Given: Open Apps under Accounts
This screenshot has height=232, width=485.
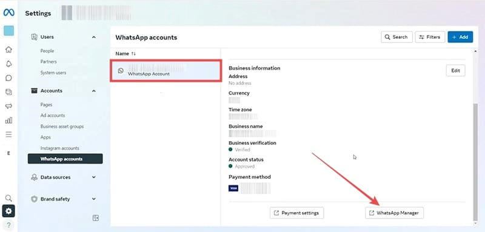Looking at the screenshot, I should 45,137.
